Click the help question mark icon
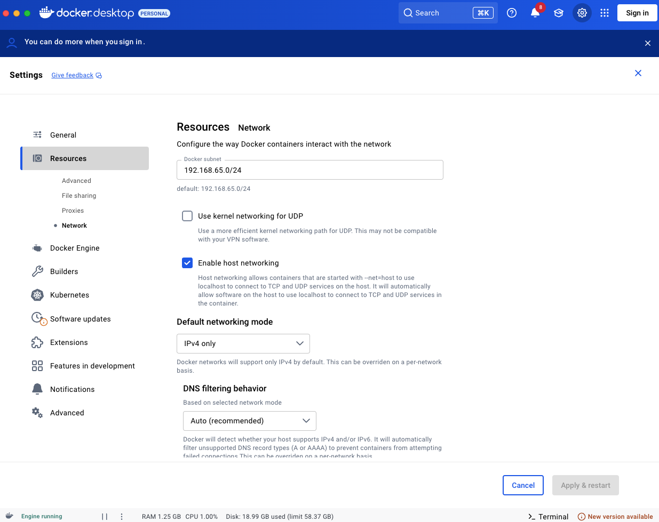This screenshot has width=659, height=522. [x=511, y=13]
